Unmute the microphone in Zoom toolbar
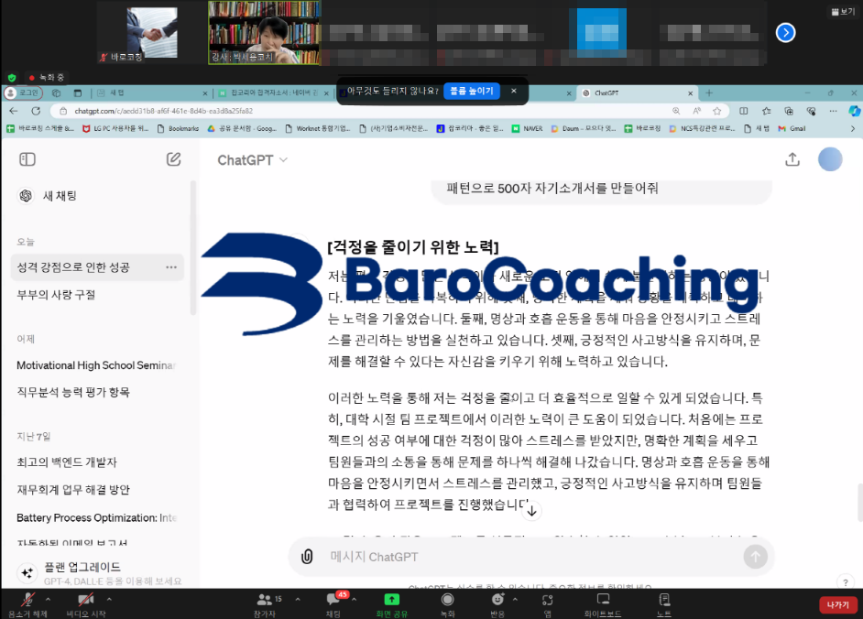Image resolution: width=863 pixels, height=619 pixels. (27, 601)
